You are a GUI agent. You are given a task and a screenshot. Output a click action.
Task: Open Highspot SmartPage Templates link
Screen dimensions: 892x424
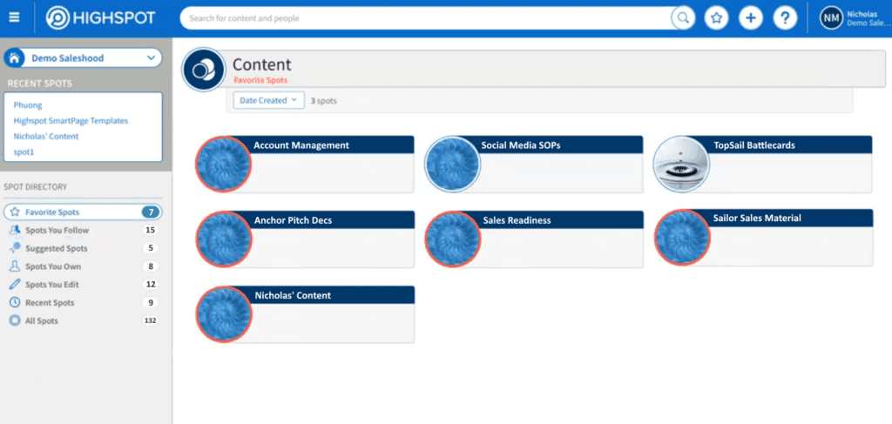point(71,120)
